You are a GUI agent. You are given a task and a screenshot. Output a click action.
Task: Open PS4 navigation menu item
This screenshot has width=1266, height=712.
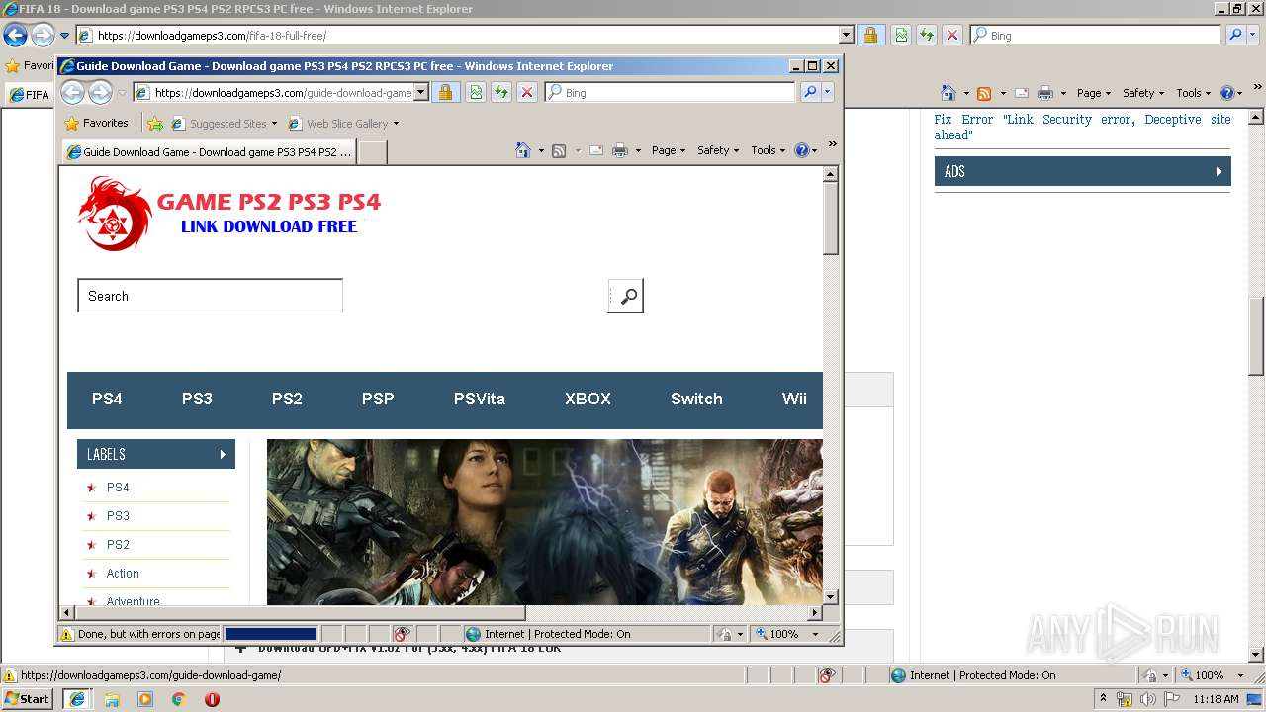pyautogui.click(x=107, y=399)
